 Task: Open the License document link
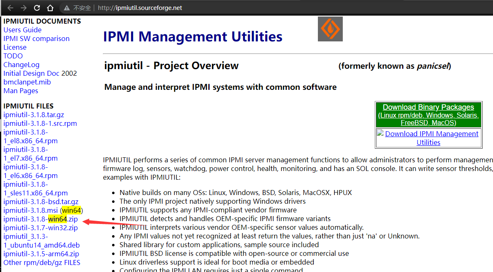point(15,47)
